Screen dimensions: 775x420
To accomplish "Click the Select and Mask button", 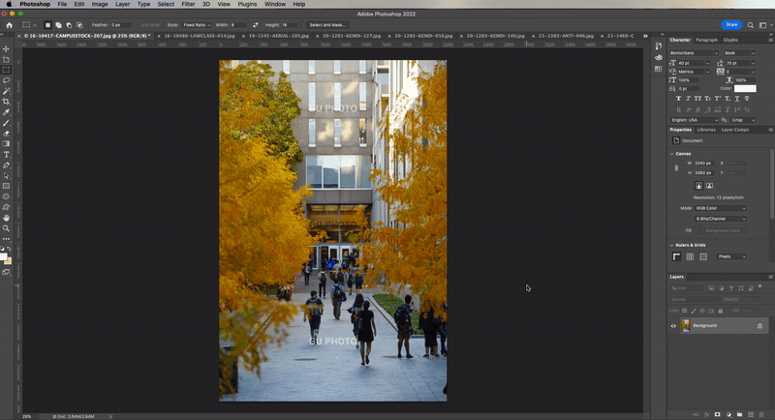I will [x=328, y=24].
